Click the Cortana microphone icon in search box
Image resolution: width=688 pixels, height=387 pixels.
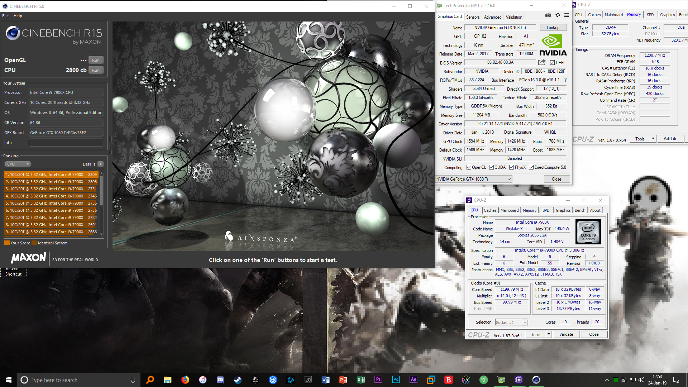pos(133,380)
